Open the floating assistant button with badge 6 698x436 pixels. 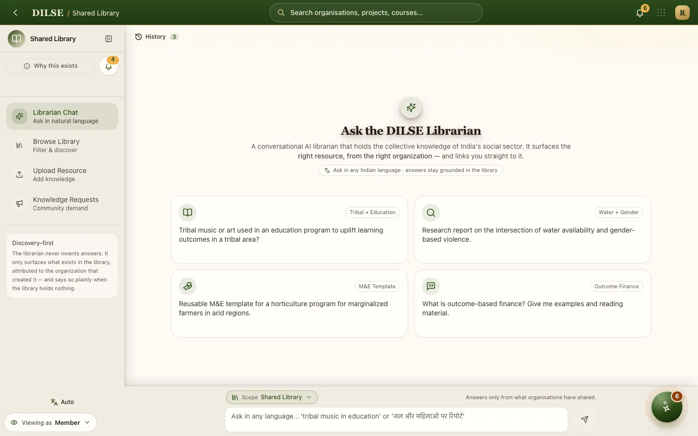[x=667, y=407]
